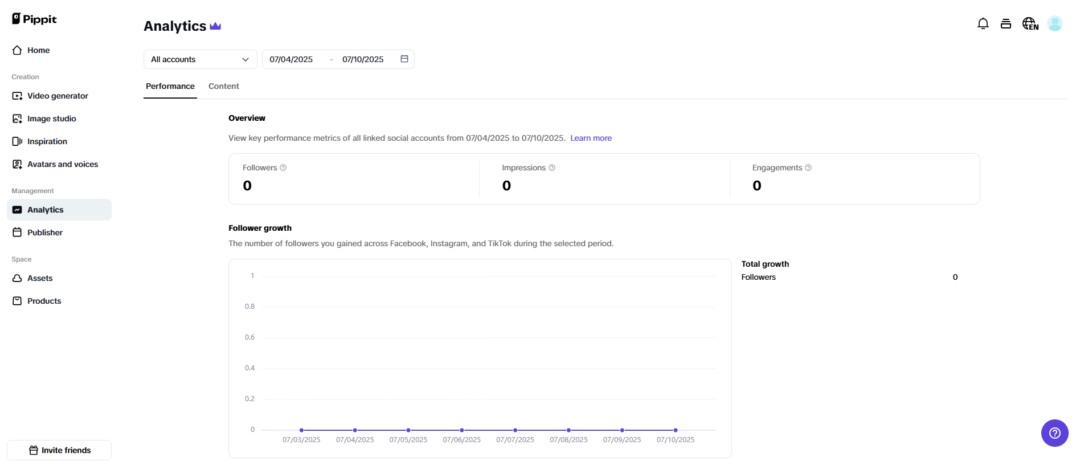Go to Image studio
This screenshot has height=461, width=1084.
(x=51, y=119)
